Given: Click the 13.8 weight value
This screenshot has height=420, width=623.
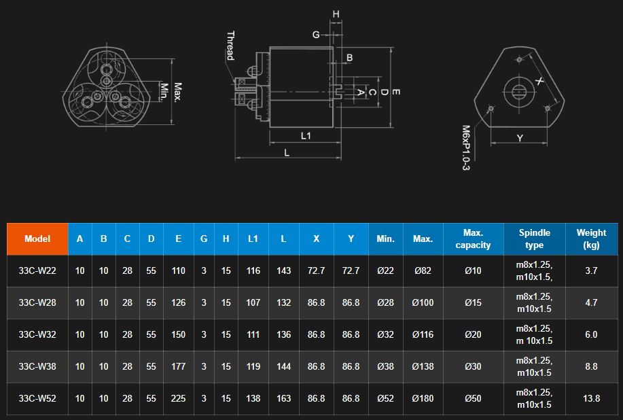Looking at the screenshot, I should pos(591,398).
